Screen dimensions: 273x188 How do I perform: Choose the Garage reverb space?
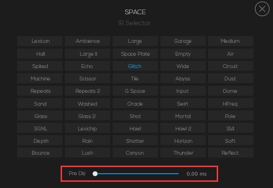point(183,41)
